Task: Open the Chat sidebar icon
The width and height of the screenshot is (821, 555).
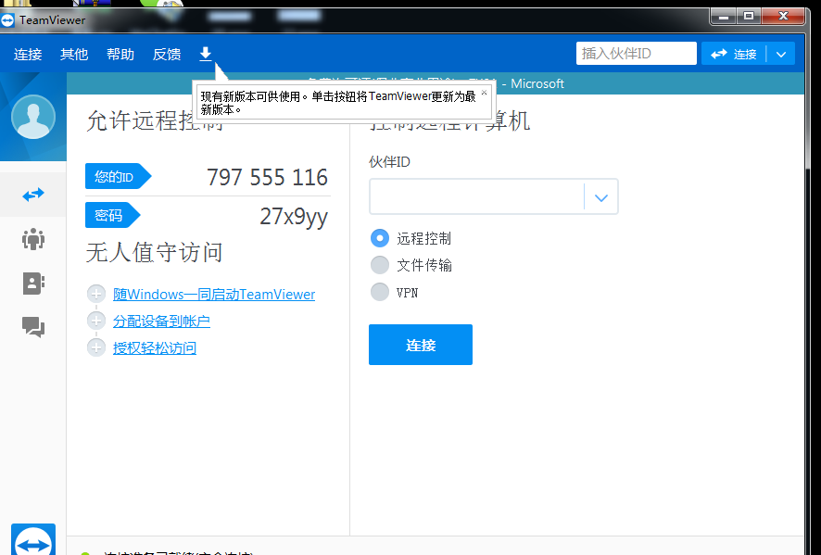Action: 33,327
